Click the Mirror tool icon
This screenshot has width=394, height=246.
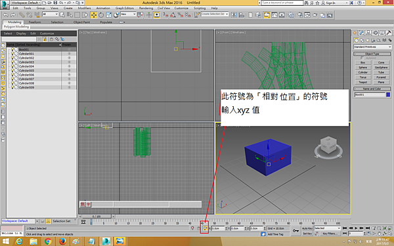pyautogui.click(x=234, y=15)
